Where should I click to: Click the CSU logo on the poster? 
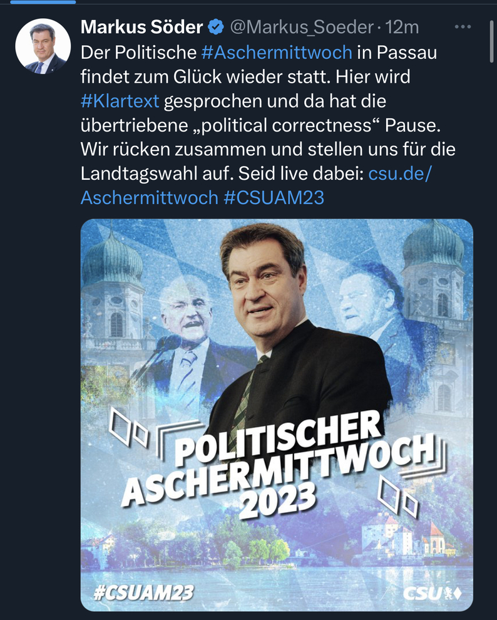[432, 593]
